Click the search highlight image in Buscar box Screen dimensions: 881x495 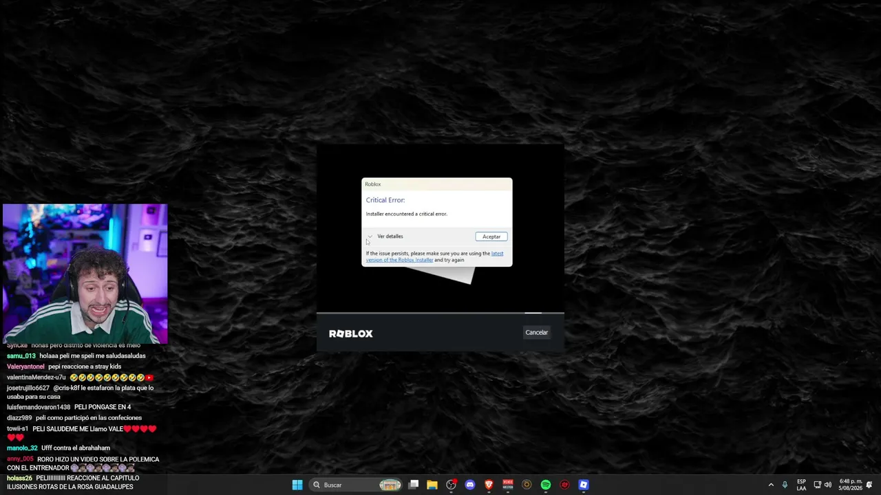pyautogui.click(x=390, y=485)
